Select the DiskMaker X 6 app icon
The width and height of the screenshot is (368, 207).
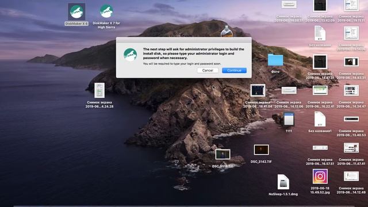click(x=76, y=11)
